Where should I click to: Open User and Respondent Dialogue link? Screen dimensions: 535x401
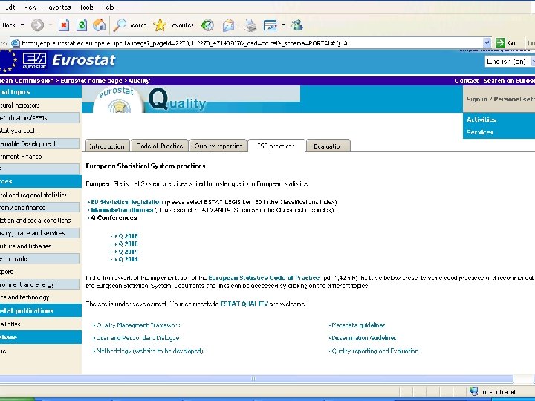pos(138,338)
